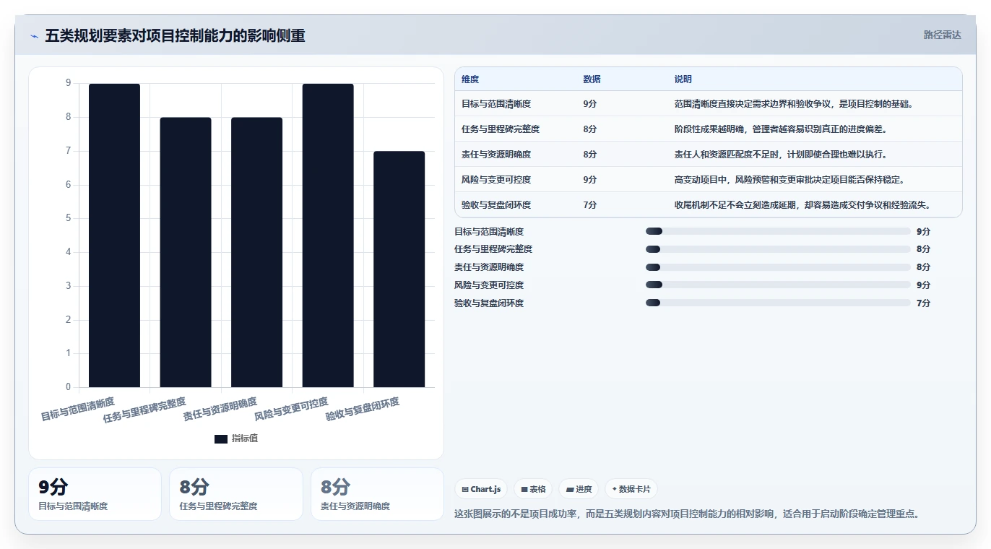Open the 8分 责任与资源明确度 data card
991x549 pixels.
point(377,494)
